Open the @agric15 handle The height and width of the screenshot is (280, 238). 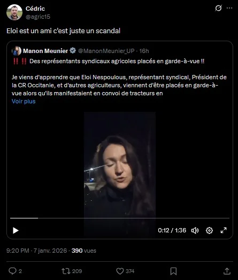[38, 17]
